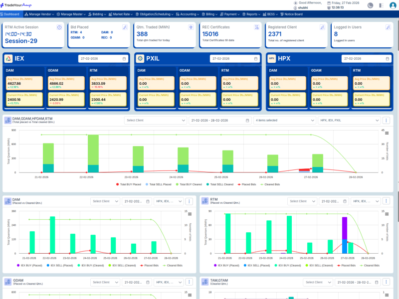Image resolution: width=399 pixels, height=299 pixels.
Task: Toggle RTM chart IEX SELL (Placed) legend
Action: (x=257, y=266)
